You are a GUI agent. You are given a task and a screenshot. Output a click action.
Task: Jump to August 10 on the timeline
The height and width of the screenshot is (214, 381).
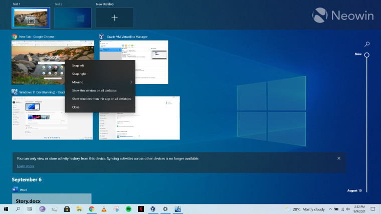coord(354,190)
